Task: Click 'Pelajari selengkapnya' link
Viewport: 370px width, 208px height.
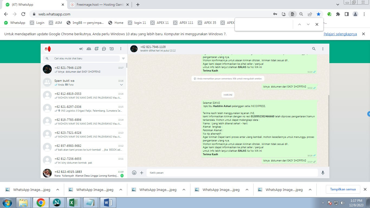Action: [340, 34]
